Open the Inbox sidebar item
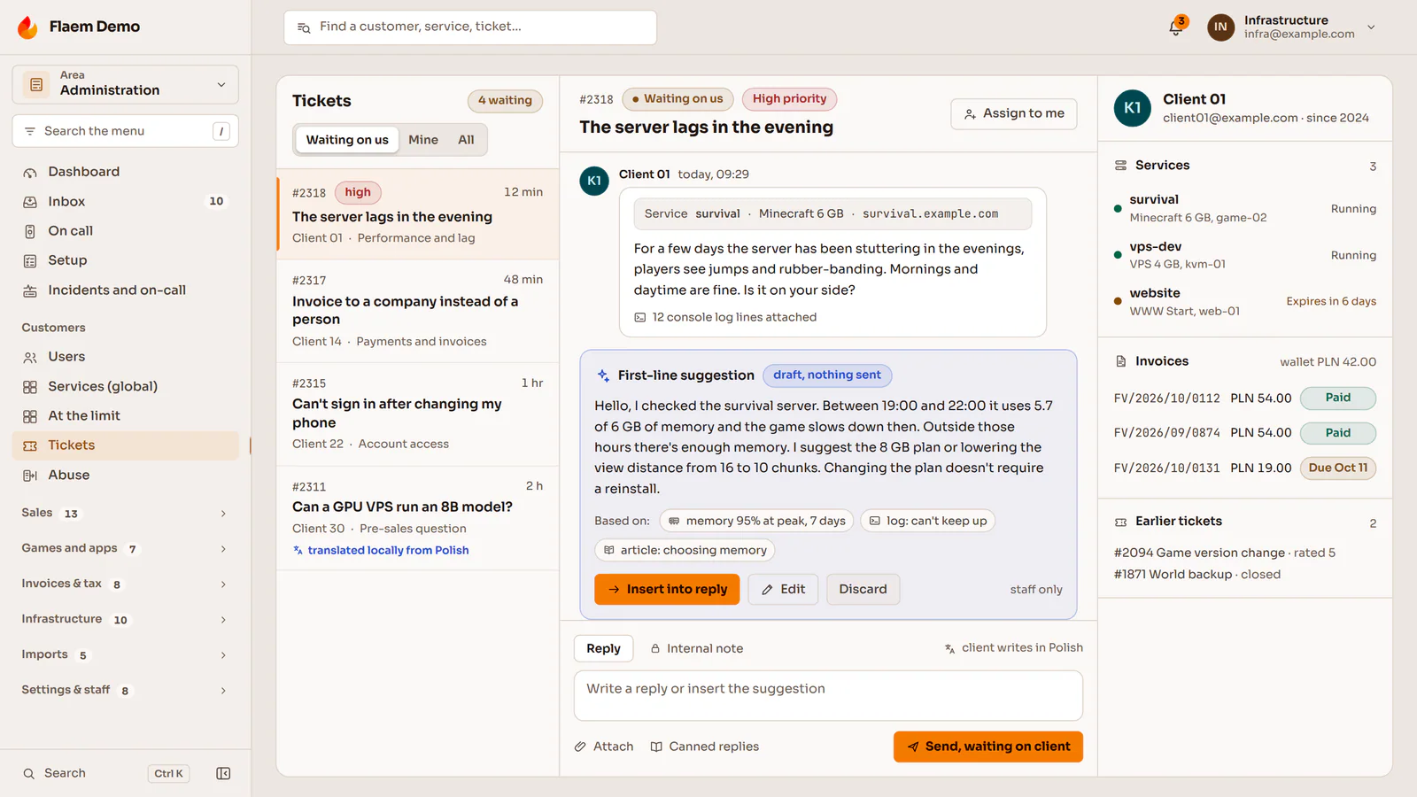 tap(126, 201)
